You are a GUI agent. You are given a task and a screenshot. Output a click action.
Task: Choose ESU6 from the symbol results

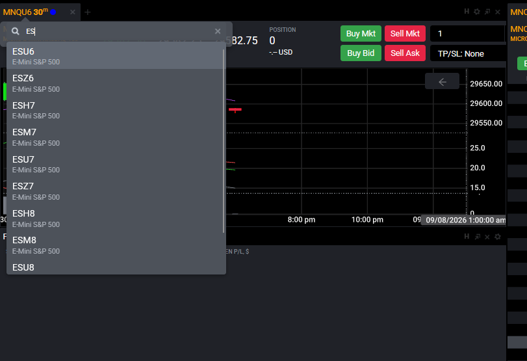pyautogui.click(x=114, y=56)
